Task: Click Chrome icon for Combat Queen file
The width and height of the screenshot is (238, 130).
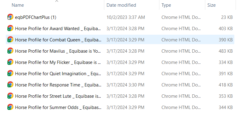Action: [10, 40]
